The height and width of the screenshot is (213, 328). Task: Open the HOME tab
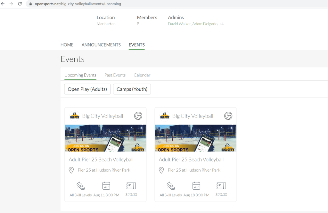click(x=67, y=45)
